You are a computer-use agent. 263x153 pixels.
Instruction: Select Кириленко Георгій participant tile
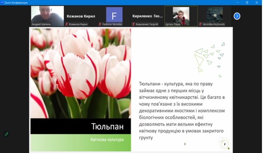coord(148,16)
